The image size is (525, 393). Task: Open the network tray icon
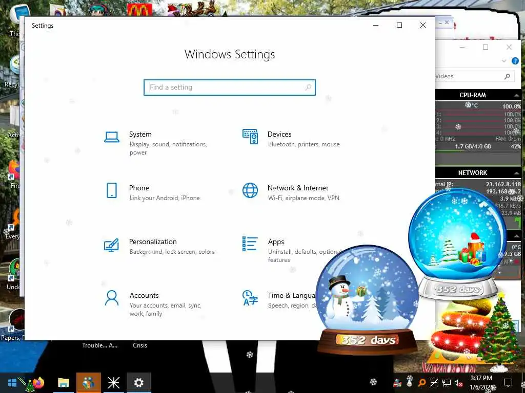[x=446, y=383]
